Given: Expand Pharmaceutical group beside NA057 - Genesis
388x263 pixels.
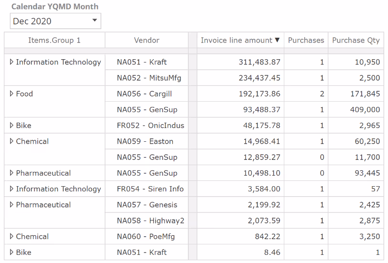Looking at the screenshot, I should [11, 205].
